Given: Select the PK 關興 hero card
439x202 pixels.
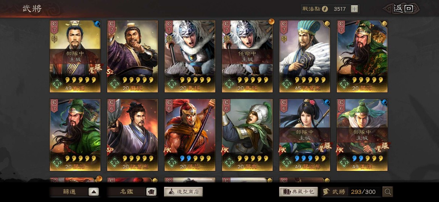Looking at the screenshot, I should pos(247,135).
